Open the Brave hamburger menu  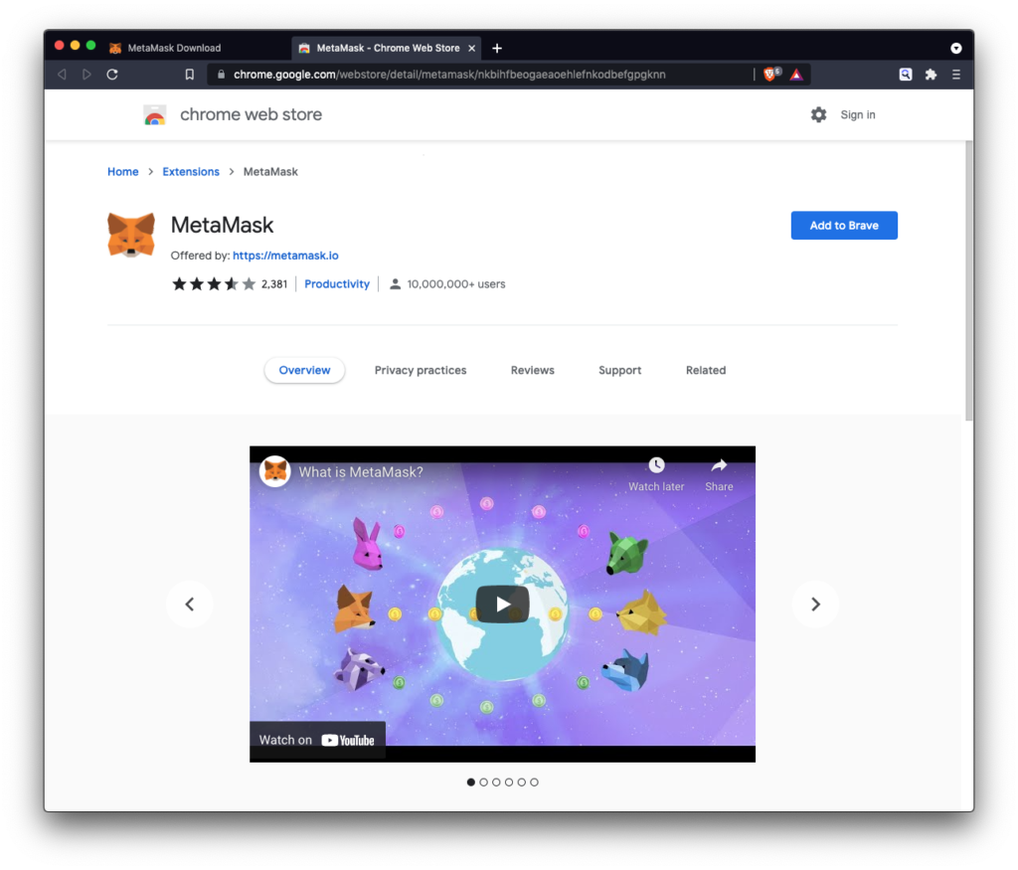(x=956, y=75)
